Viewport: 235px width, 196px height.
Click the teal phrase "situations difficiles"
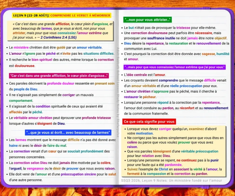tap(99, 53)
